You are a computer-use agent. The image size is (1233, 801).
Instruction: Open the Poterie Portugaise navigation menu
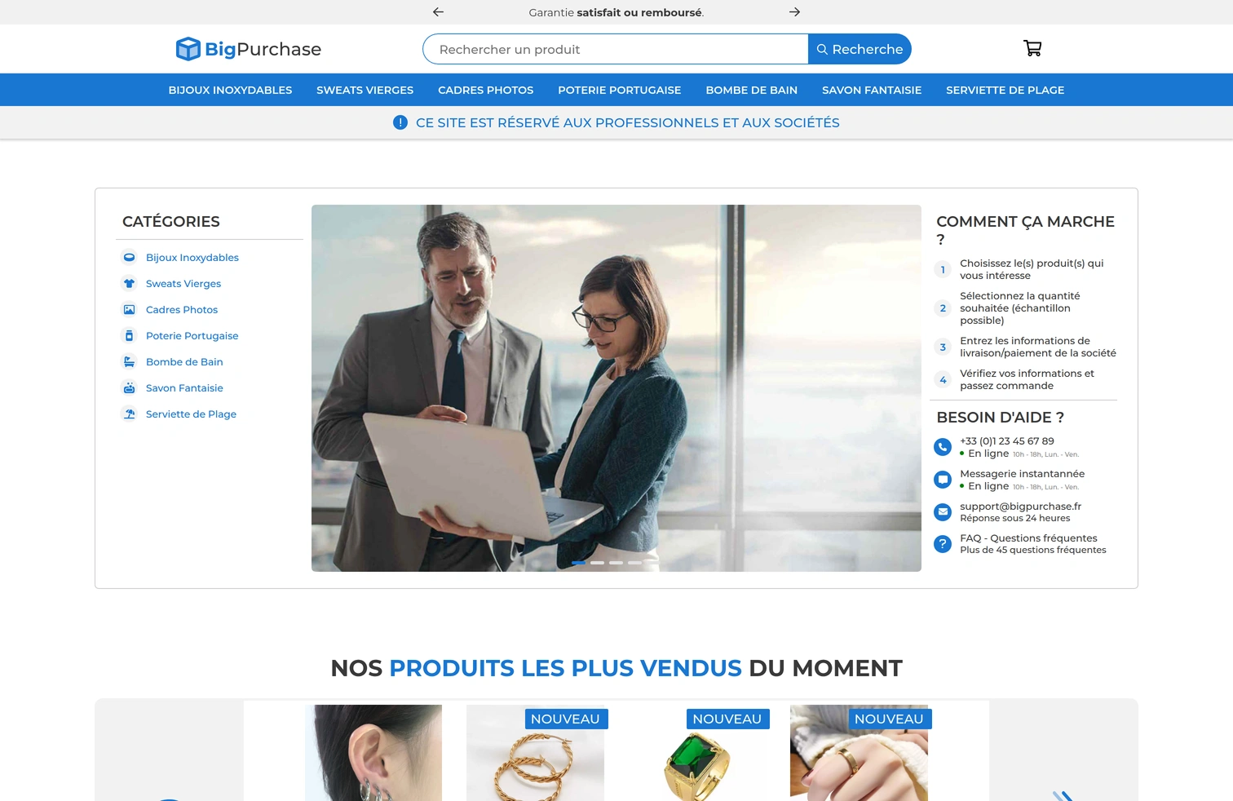click(619, 90)
